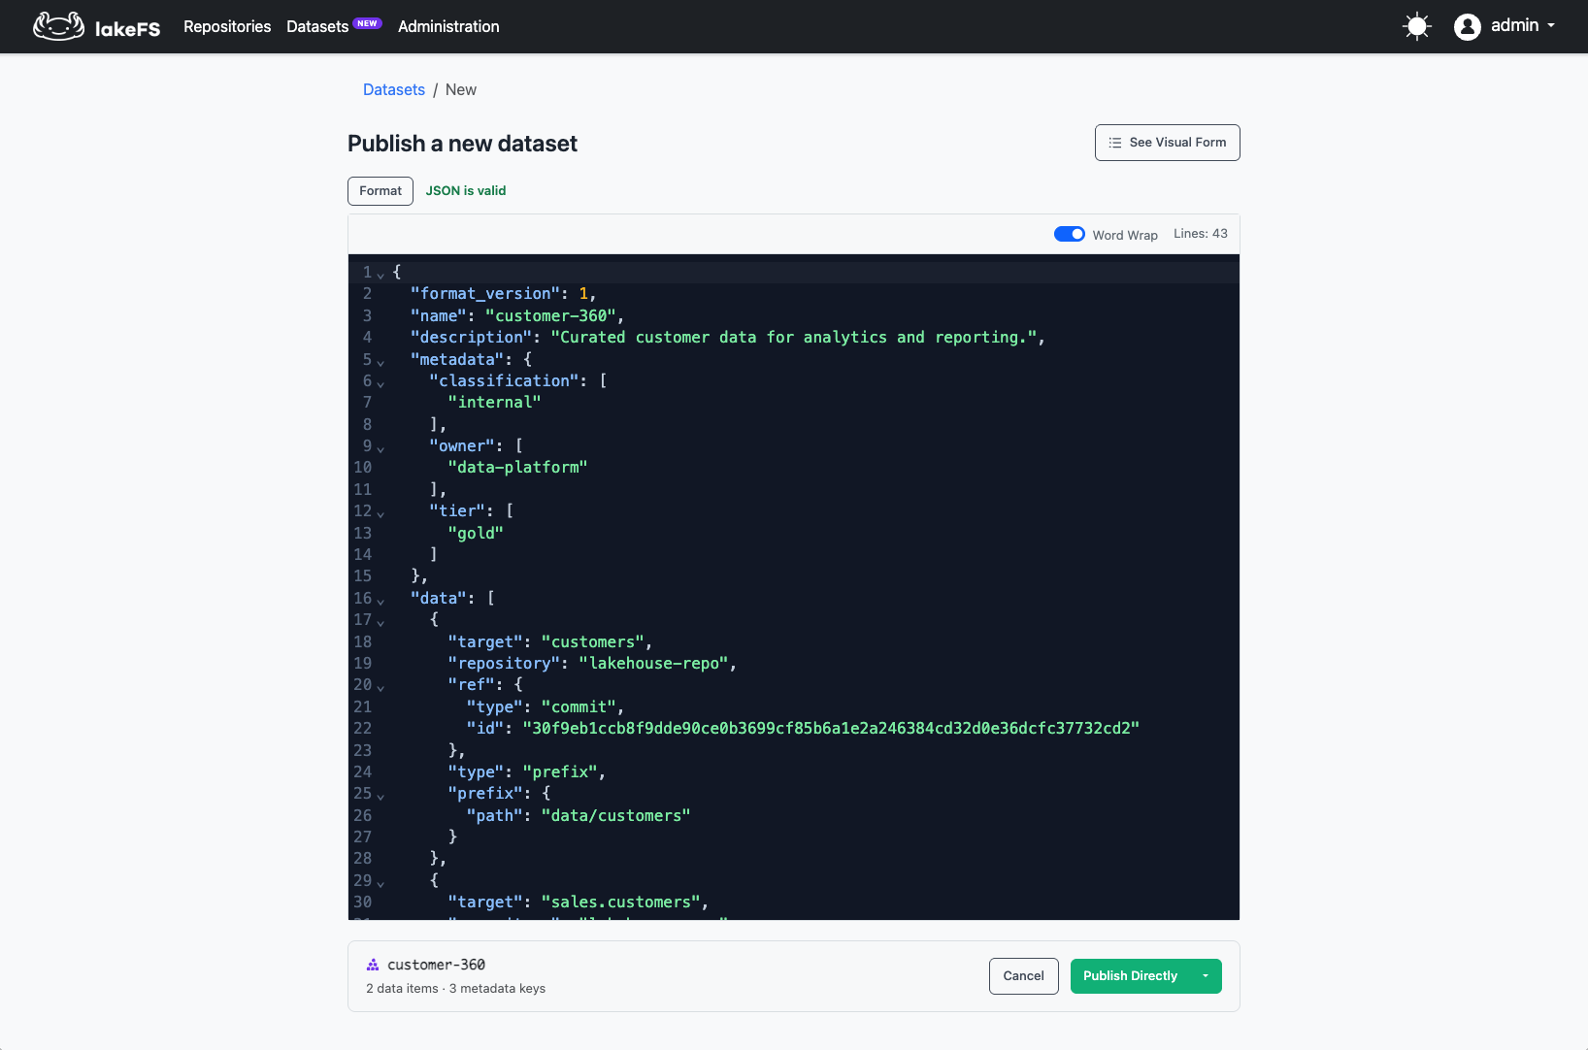The height and width of the screenshot is (1050, 1588).
Task: Click inside the "customer-360" name value
Action: pos(551,315)
